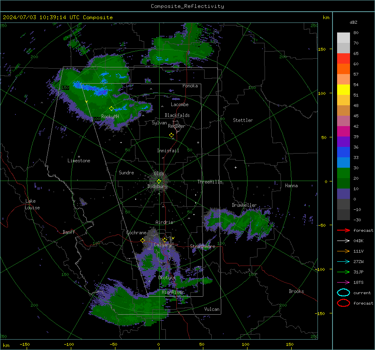Click the yellow radar-site diamond near Didsbury
Viewport: 375px width, 350px height.
click(159, 181)
